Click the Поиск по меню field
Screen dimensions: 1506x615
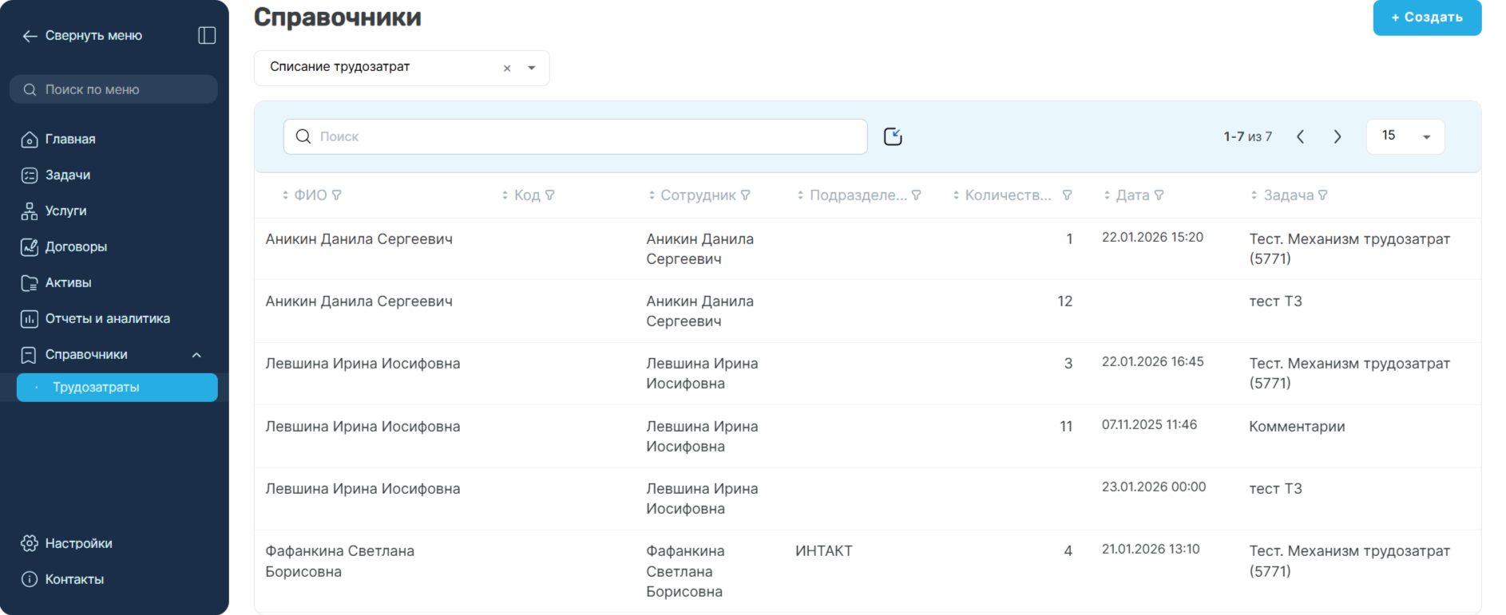point(113,89)
